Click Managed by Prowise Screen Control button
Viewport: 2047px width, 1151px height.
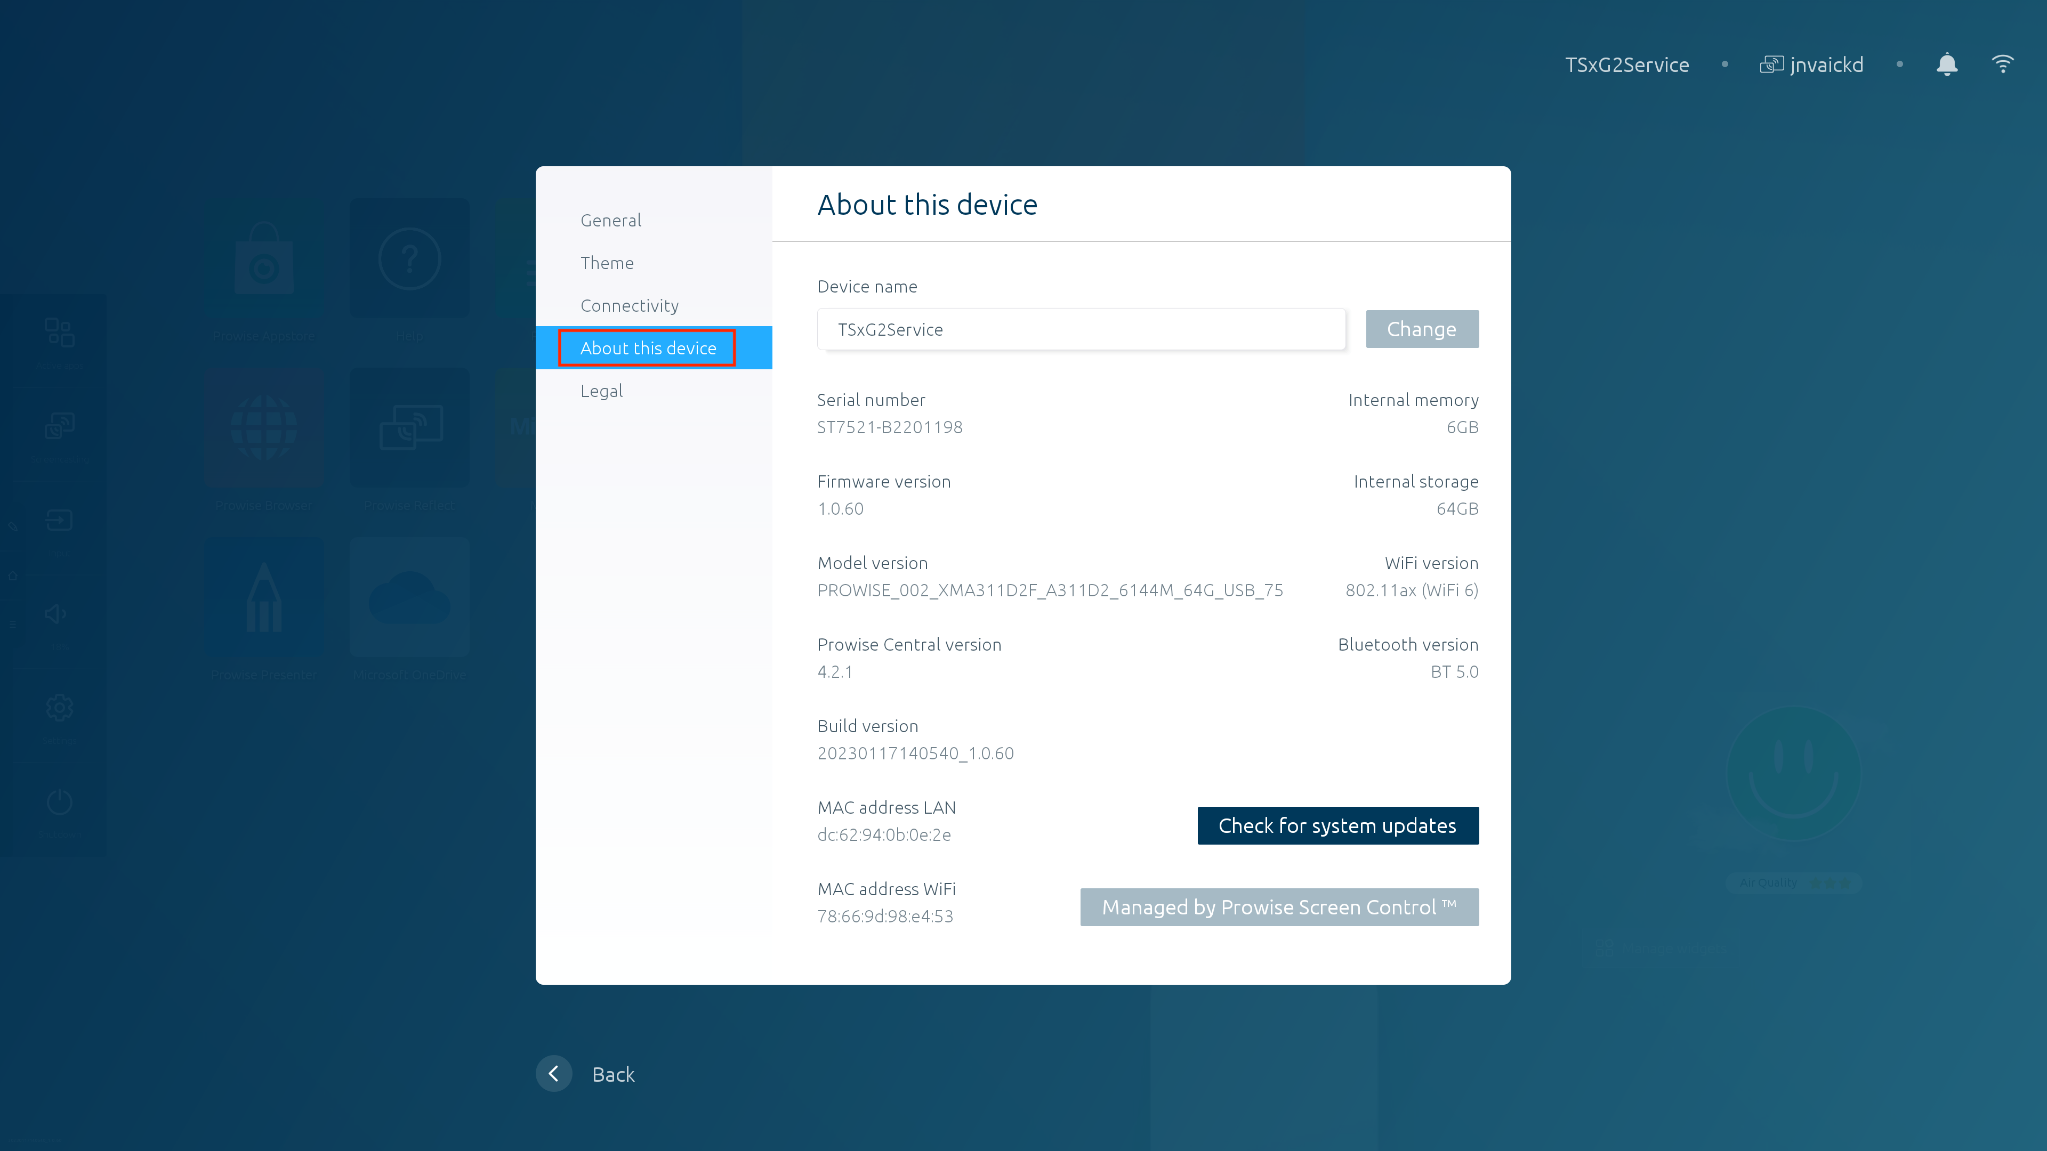[x=1279, y=907]
